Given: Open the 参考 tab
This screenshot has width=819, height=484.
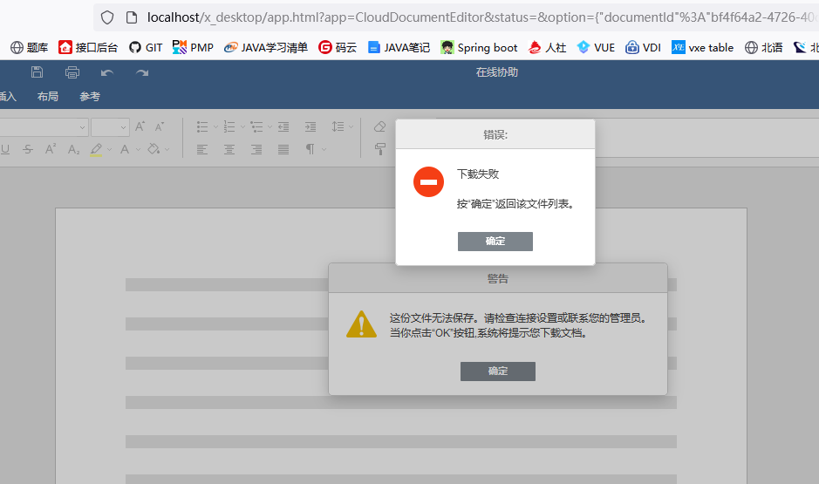Looking at the screenshot, I should point(90,97).
